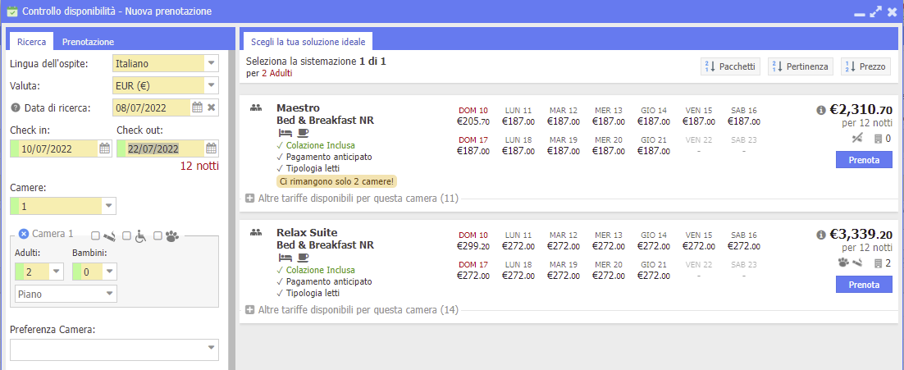Image resolution: width=904 pixels, height=370 pixels.
Task: Open the Data di ricerca calendar icon
Action: [x=197, y=107]
